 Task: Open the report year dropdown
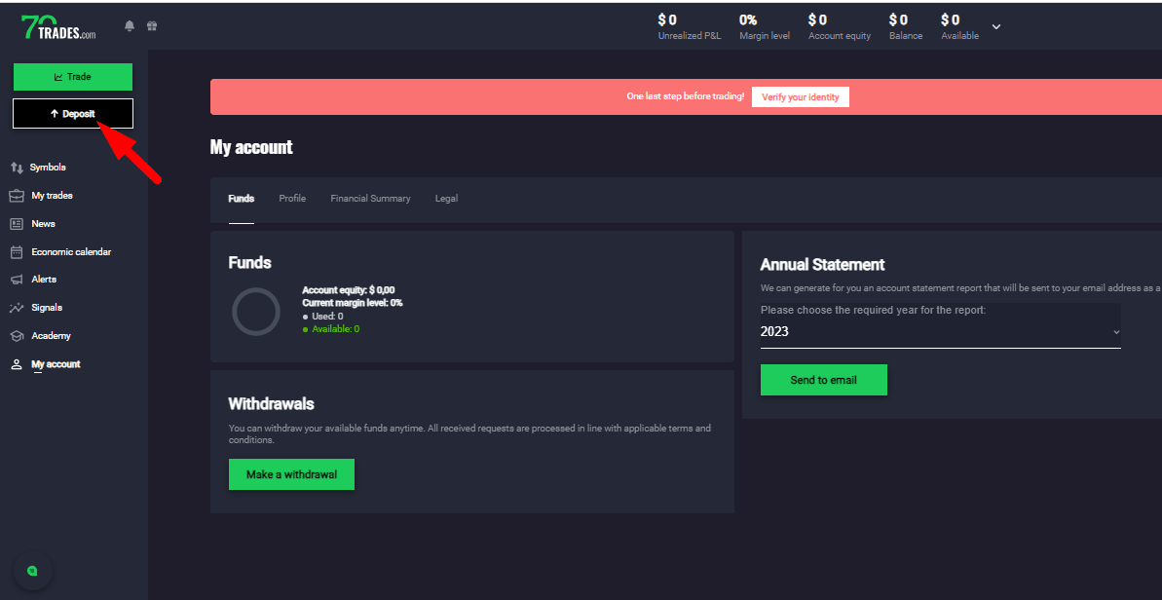click(x=941, y=332)
